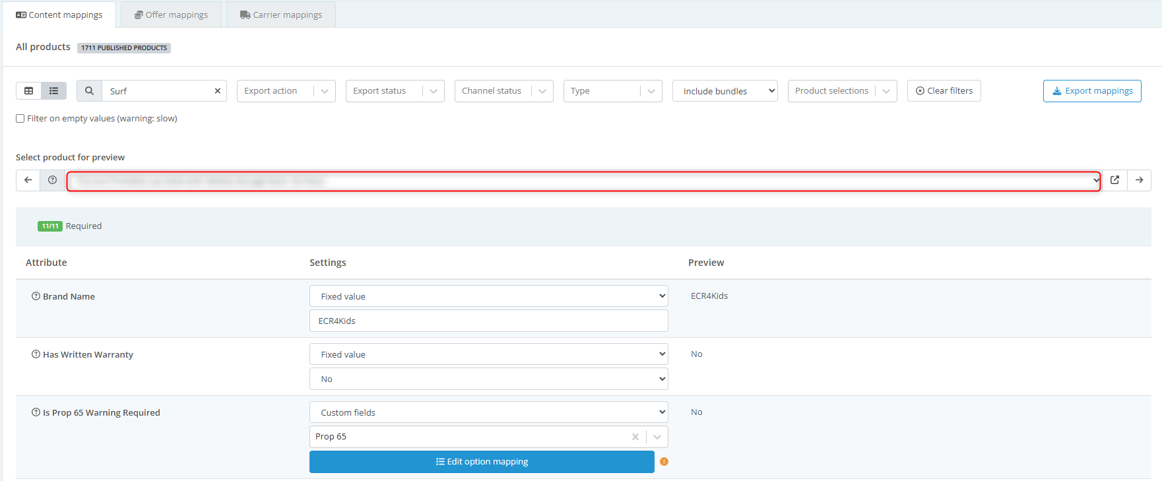The image size is (1162, 481).
Task: Click the search magnifier icon
Action: pyautogui.click(x=89, y=91)
